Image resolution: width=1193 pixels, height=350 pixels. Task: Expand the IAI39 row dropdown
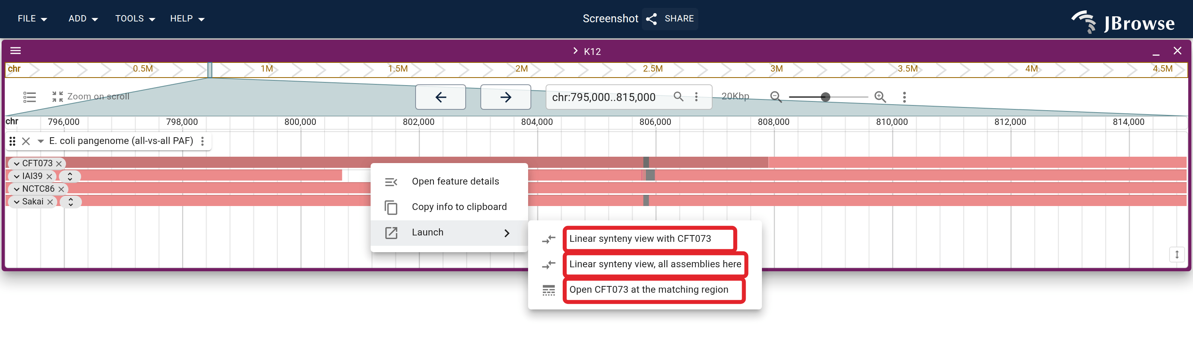click(16, 176)
